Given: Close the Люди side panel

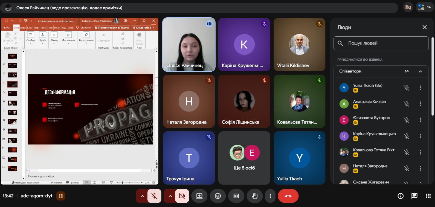Looking at the screenshot, I should point(424,27).
